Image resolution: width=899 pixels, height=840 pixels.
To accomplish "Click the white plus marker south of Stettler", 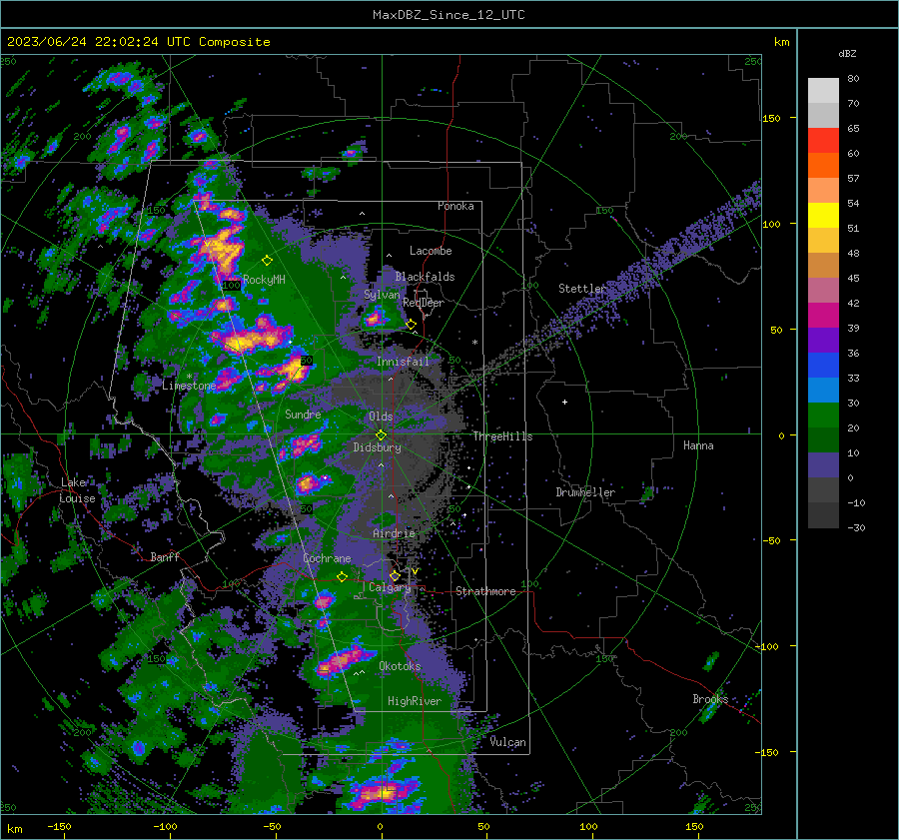I will (x=564, y=402).
